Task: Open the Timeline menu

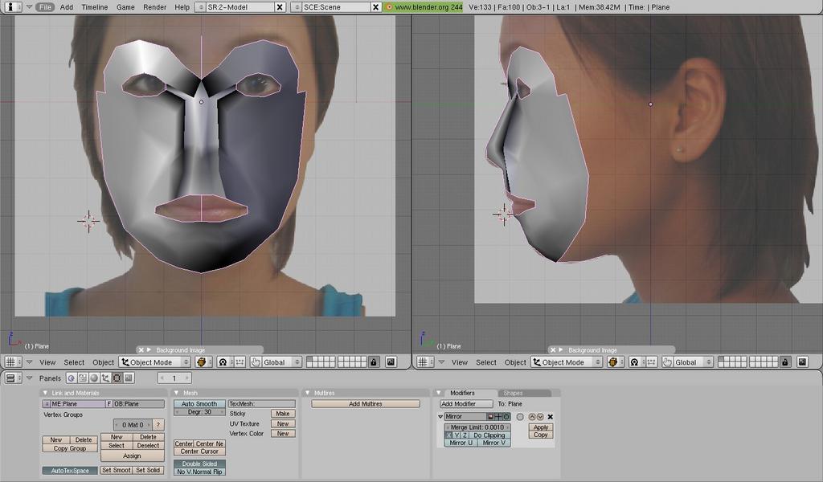Action: click(95, 7)
